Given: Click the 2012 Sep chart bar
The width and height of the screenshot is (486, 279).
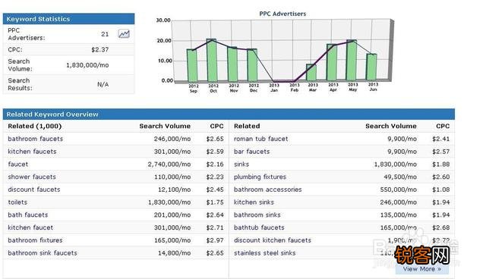Looking at the screenshot, I should click(x=192, y=65).
